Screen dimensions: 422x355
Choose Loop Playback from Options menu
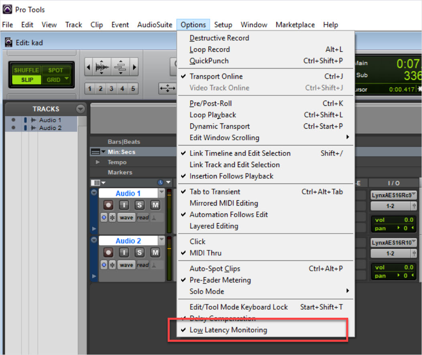213,115
